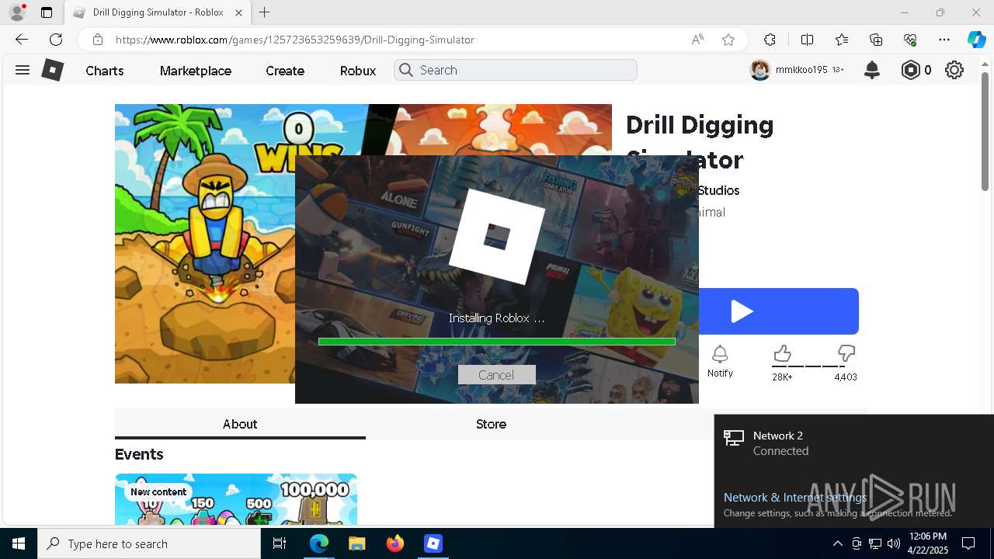Close the Drill Digging Simulator tab
Image resolution: width=994 pixels, height=559 pixels.
(238, 12)
